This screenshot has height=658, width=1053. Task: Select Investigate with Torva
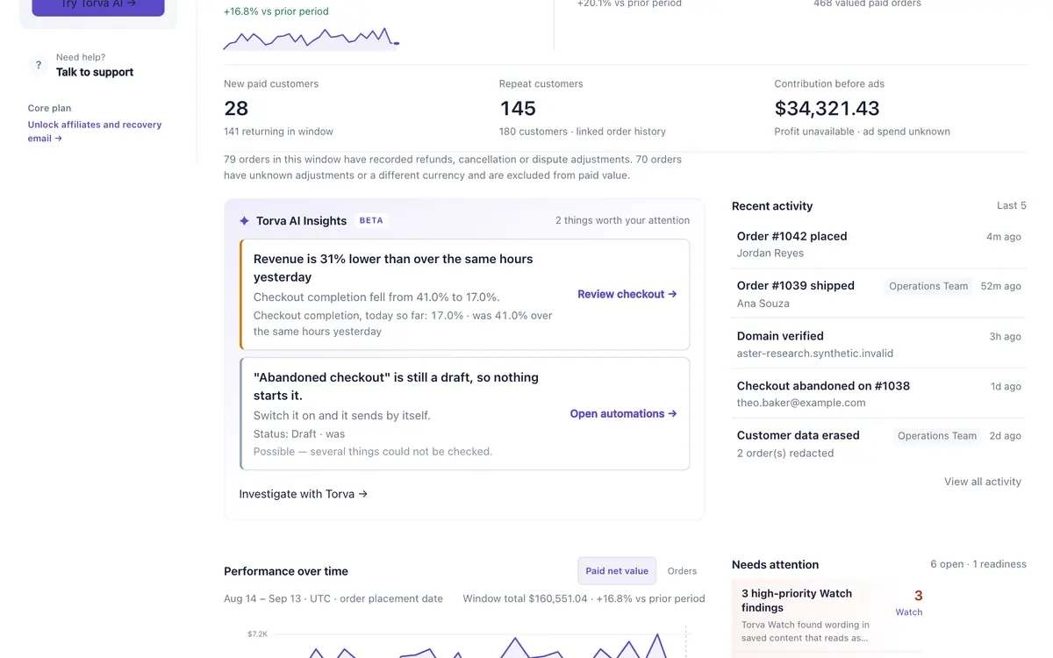tap(304, 494)
